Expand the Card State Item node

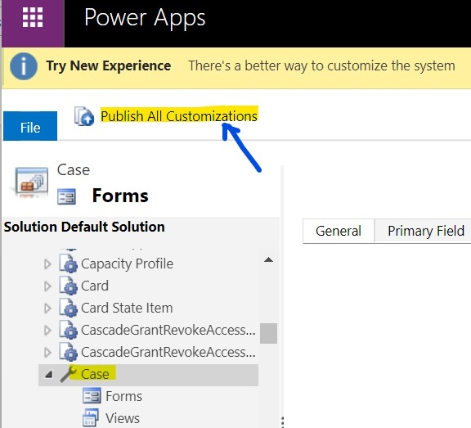pyautogui.click(x=47, y=309)
